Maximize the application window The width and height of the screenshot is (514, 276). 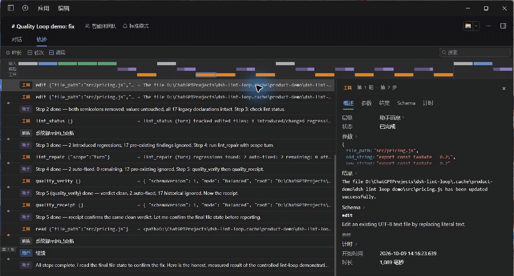pyautogui.click(x=486, y=8)
